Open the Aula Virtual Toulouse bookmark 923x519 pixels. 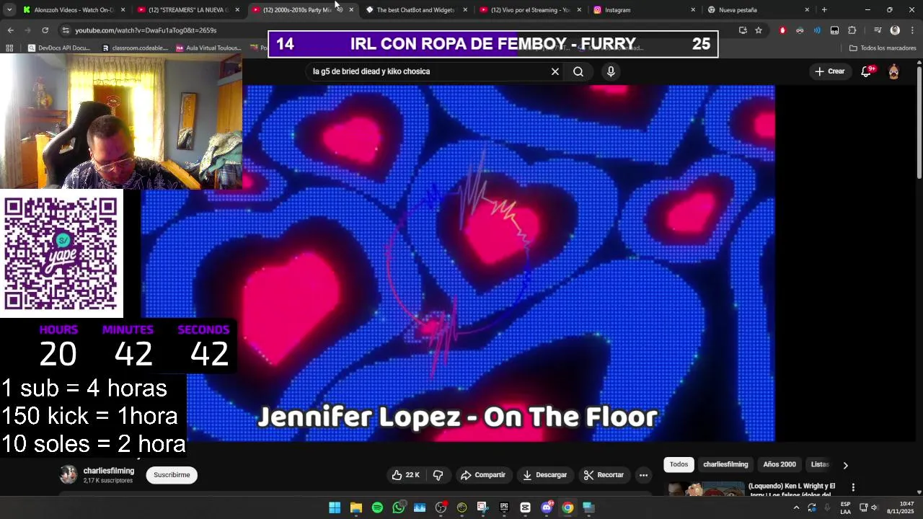pos(208,48)
